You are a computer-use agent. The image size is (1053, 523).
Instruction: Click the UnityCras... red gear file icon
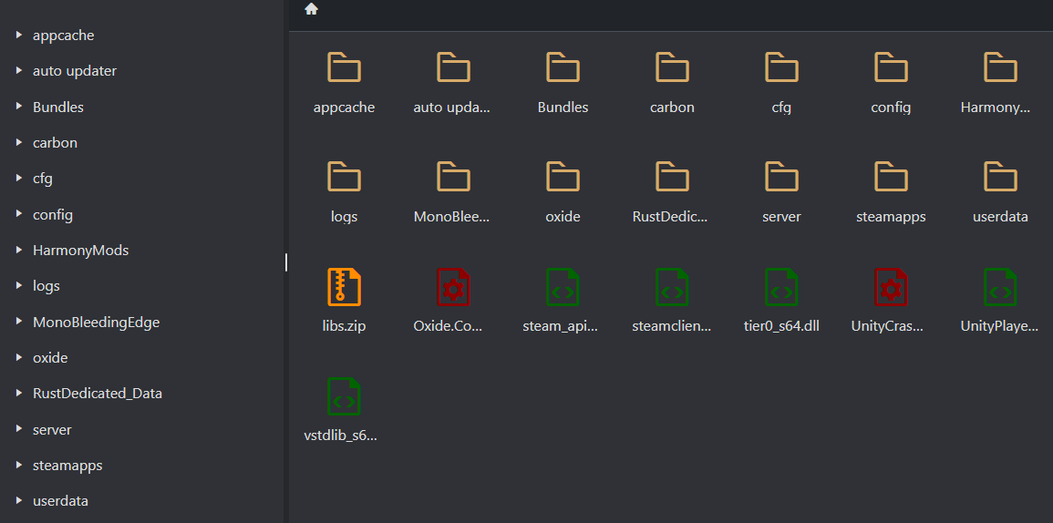(x=891, y=286)
